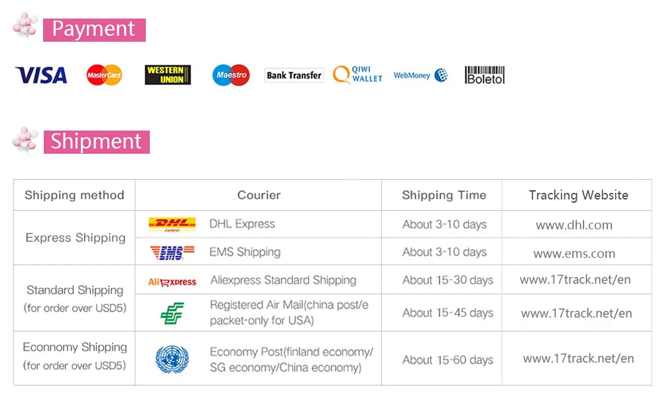Image resolution: width=663 pixels, height=397 pixels.
Task: Click the Western Union logo
Action: point(168,75)
